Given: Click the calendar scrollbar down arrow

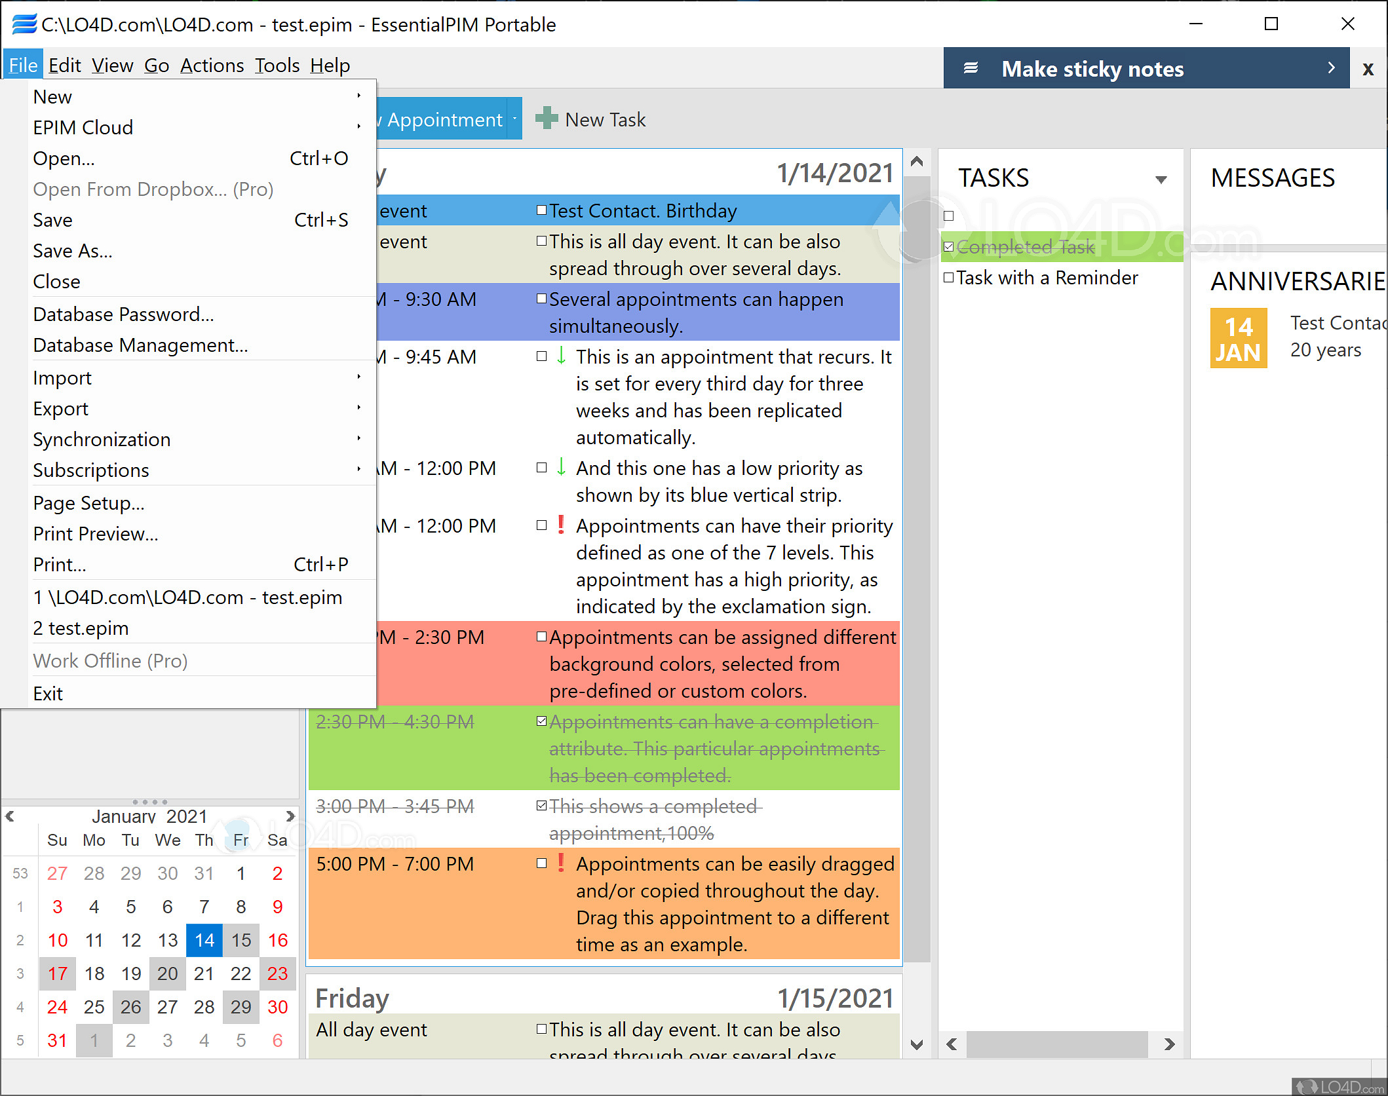Looking at the screenshot, I should click(x=916, y=1045).
